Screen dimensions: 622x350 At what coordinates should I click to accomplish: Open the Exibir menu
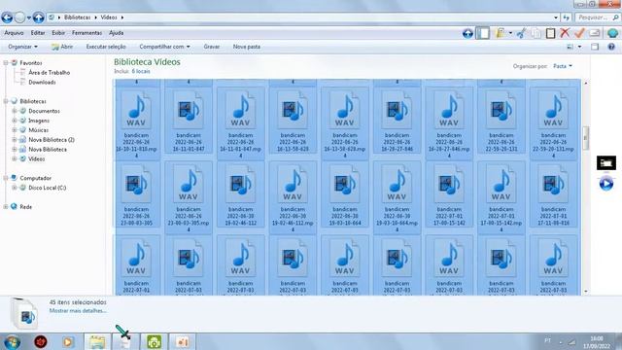pyautogui.click(x=58, y=33)
